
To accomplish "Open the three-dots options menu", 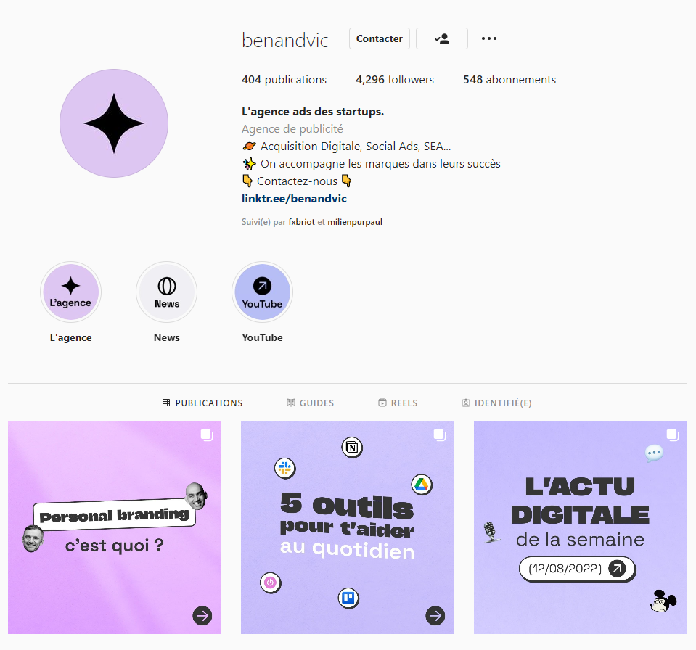I will (488, 38).
